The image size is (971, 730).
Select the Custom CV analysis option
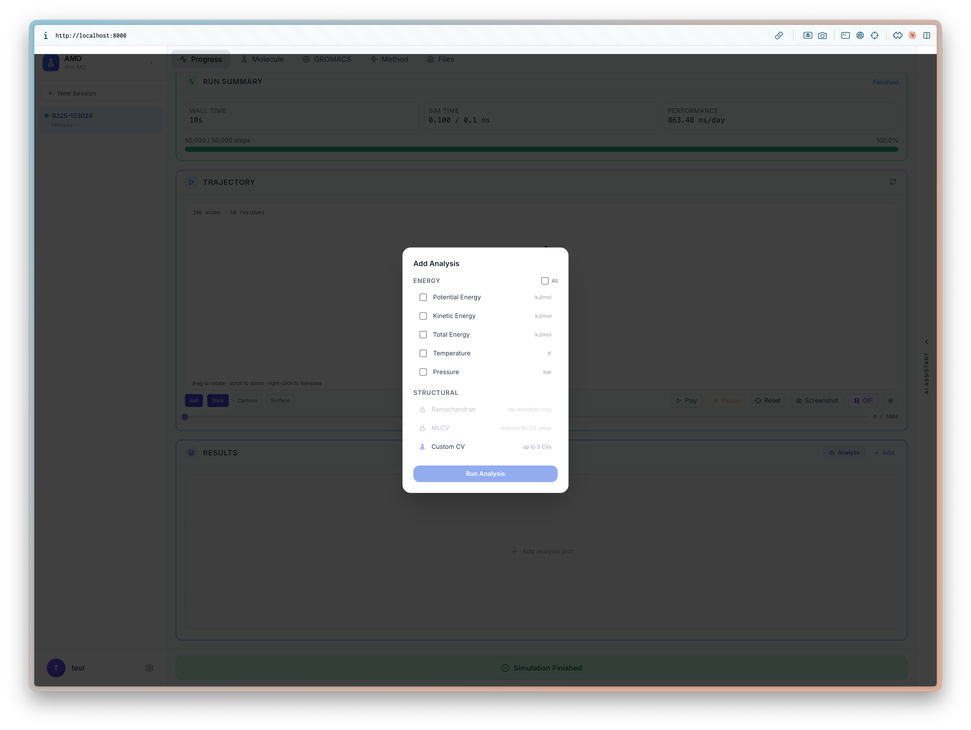(485, 447)
